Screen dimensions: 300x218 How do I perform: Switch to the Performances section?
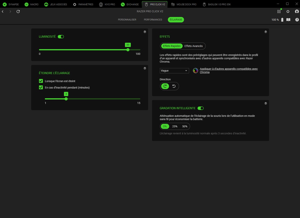[x=153, y=20]
